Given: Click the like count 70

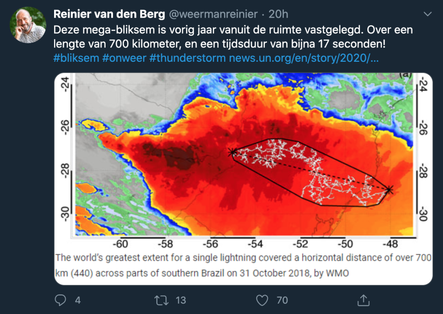Looking at the screenshot, I should click(x=282, y=300).
